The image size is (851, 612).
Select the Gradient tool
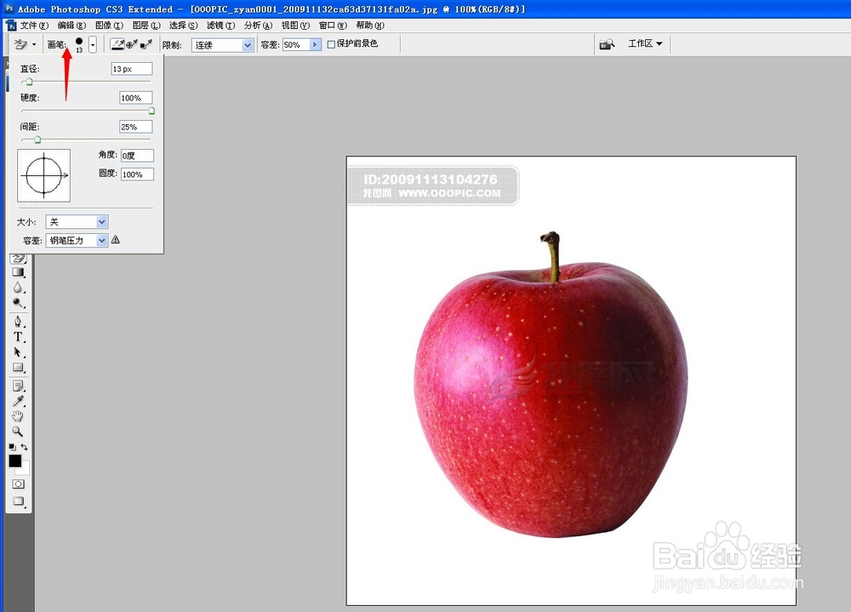pos(18,272)
